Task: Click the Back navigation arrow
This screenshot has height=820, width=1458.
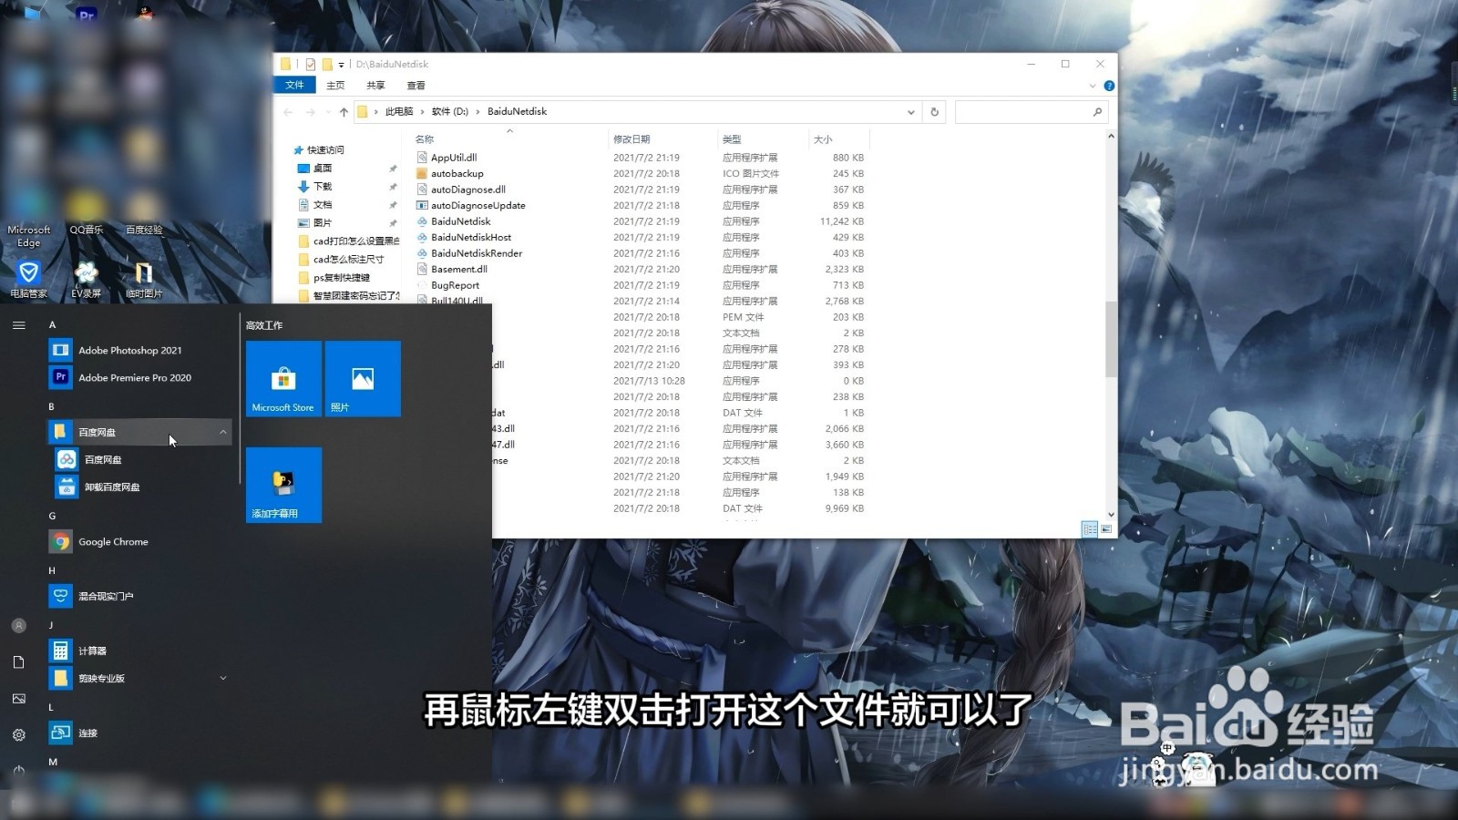Action: [288, 112]
